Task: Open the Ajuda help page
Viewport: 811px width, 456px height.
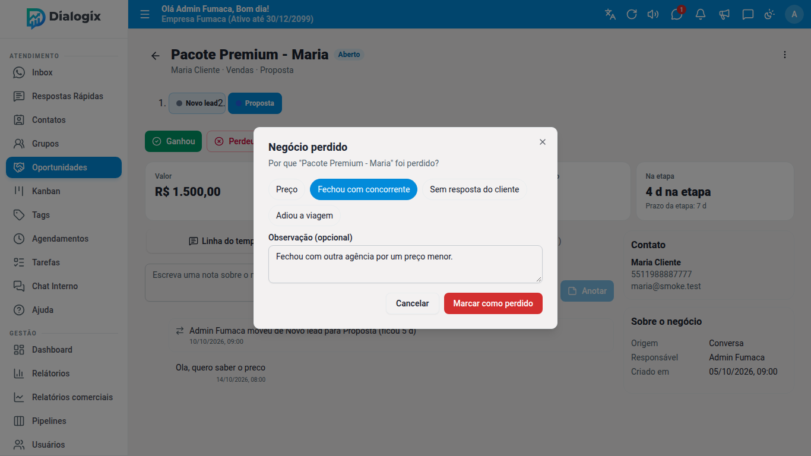Action: click(x=64, y=310)
